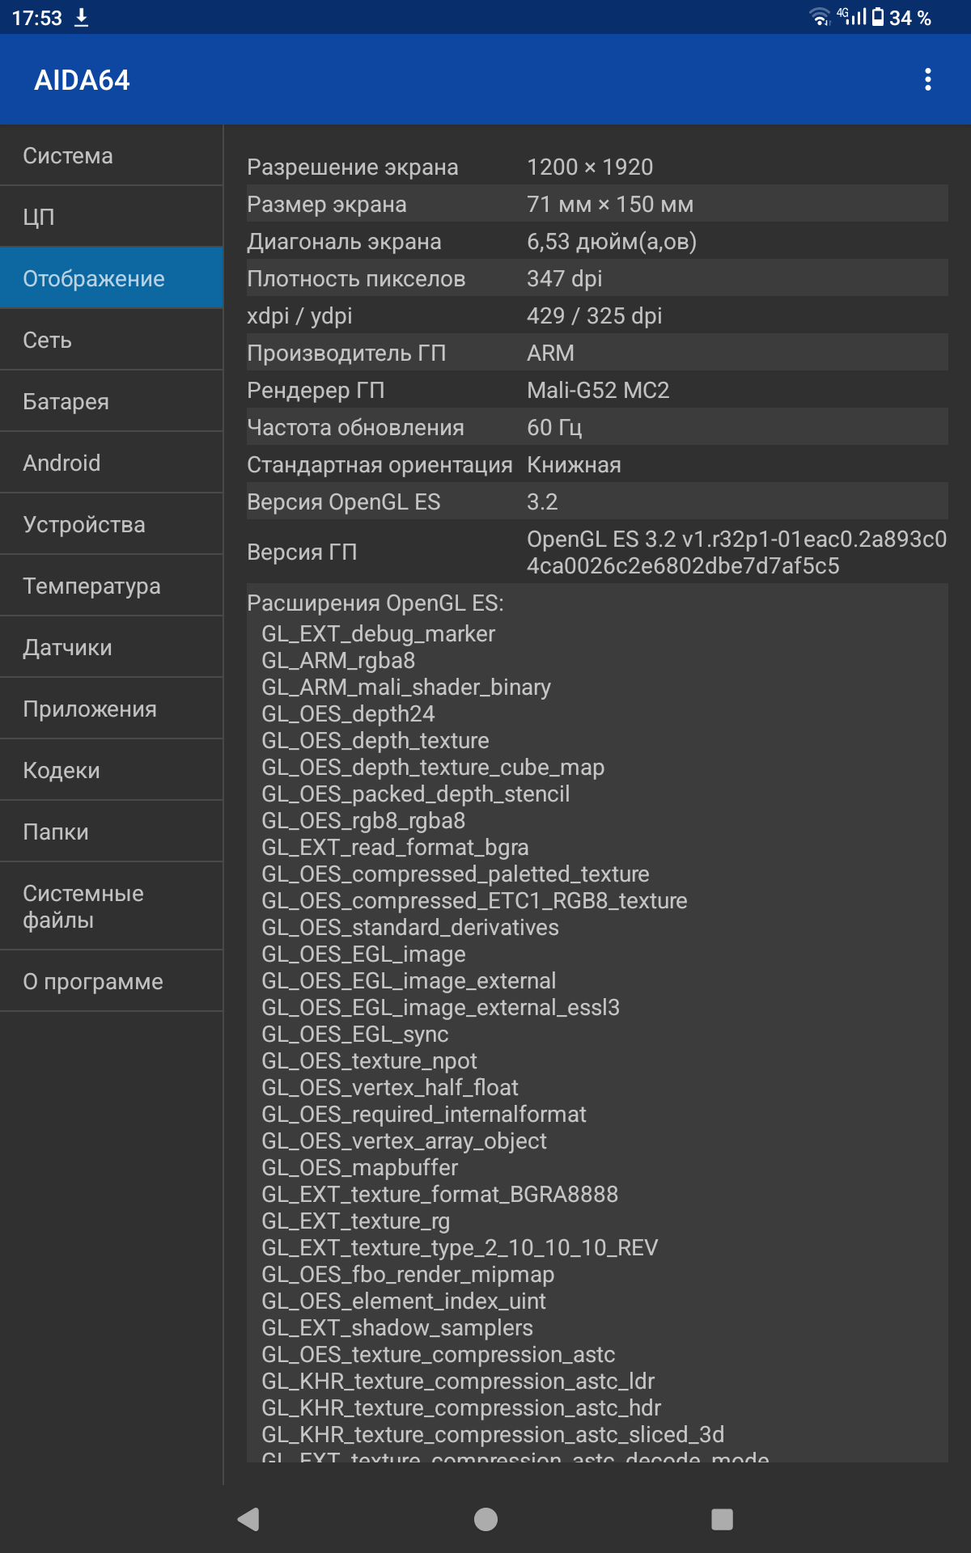
Task: View the Температура section
Action: (111, 586)
